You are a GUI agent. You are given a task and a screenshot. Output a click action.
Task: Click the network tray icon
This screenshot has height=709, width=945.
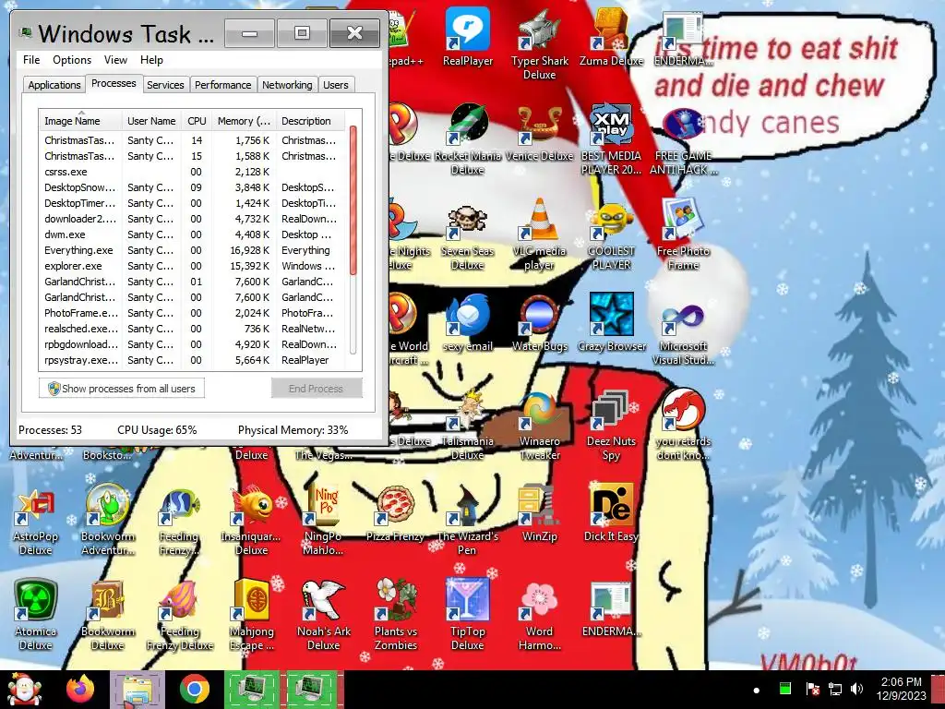pyautogui.click(x=834, y=689)
